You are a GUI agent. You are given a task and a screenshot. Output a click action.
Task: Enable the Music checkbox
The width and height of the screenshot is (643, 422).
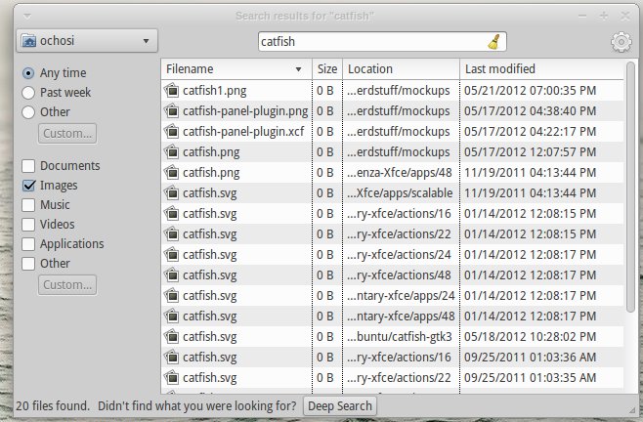click(x=28, y=205)
